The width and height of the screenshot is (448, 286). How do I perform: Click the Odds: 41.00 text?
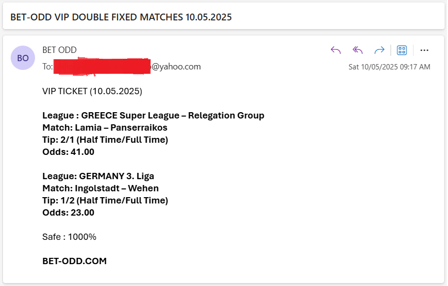69,152
